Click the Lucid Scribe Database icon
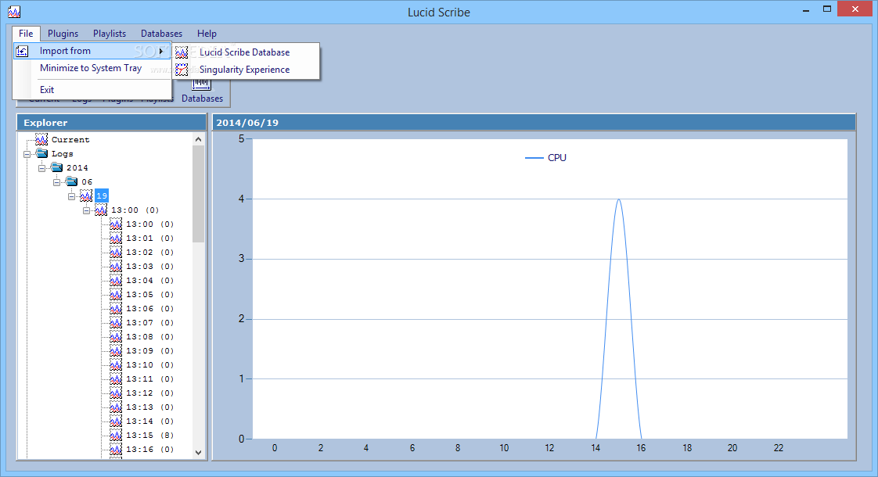 (182, 52)
